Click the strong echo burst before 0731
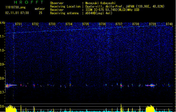Viewport: 176px width, 112px height. pos(11,86)
